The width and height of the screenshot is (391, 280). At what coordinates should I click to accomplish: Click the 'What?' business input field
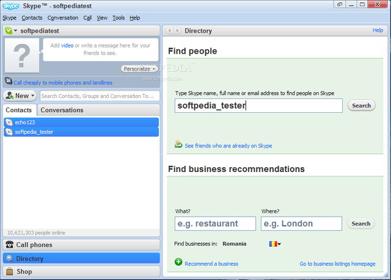215,223
